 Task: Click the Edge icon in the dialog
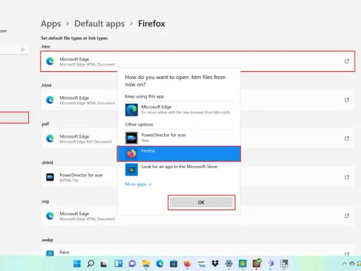(132, 110)
